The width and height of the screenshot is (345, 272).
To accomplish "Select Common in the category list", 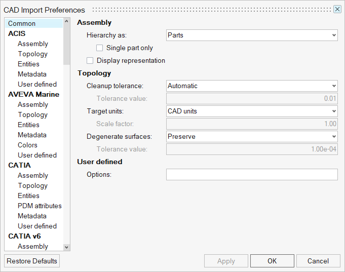I will [22, 23].
